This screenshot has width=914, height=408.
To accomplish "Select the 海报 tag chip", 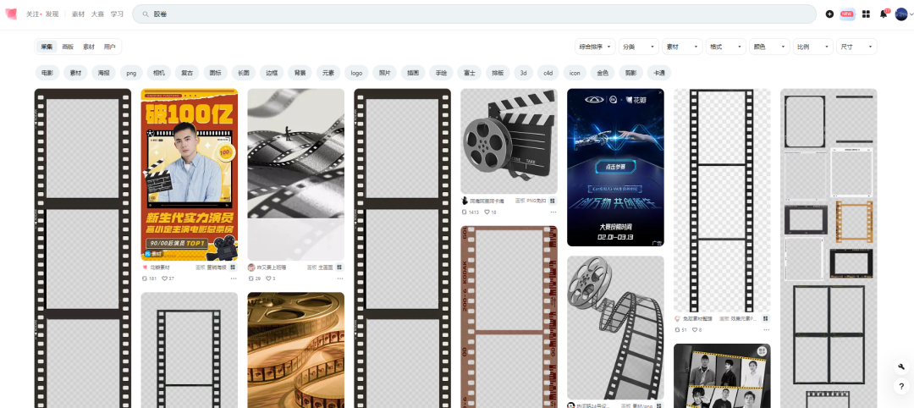I will [104, 73].
